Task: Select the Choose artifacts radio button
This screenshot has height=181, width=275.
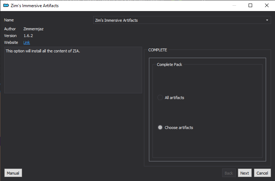Action: pyautogui.click(x=160, y=128)
